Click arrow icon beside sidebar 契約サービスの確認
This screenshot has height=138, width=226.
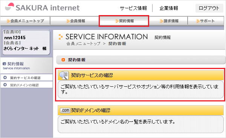pos(5,78)
